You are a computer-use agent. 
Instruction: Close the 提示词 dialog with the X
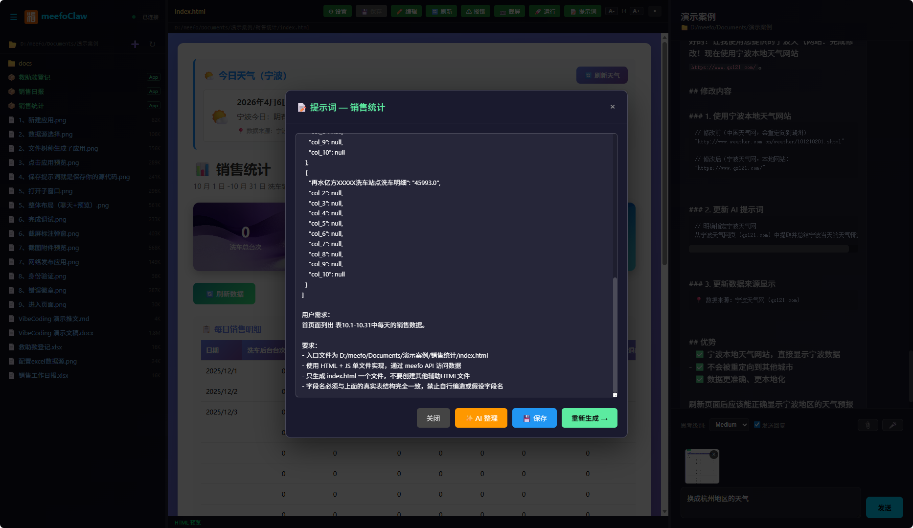pyautogui.click(x=612, y=107)
